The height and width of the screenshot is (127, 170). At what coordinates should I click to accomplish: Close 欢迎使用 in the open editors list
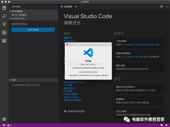pos(13,15)
